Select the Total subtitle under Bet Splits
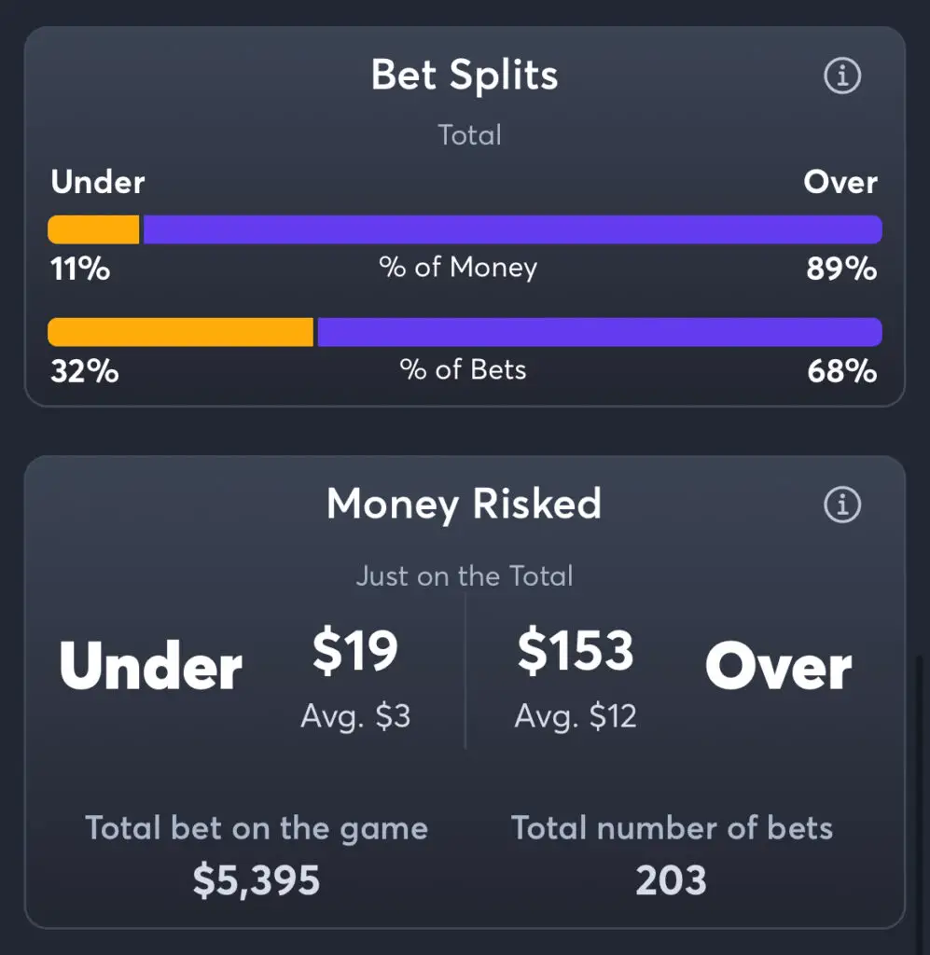 click(x=470, y=135)
